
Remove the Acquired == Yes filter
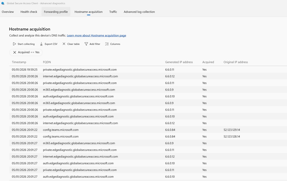pyautogui.click(x=15, y=52)
